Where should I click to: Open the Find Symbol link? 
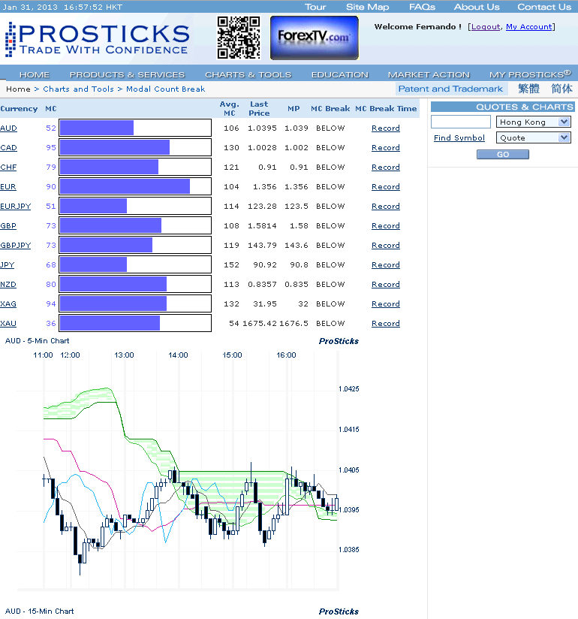pos(459,138)
